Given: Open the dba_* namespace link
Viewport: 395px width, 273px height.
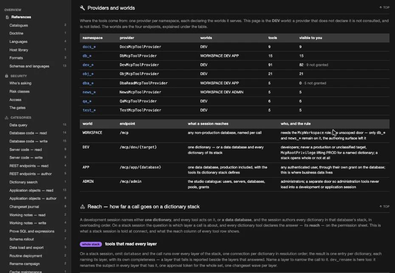Looking at the screenshot, I should tap(88, 83).
